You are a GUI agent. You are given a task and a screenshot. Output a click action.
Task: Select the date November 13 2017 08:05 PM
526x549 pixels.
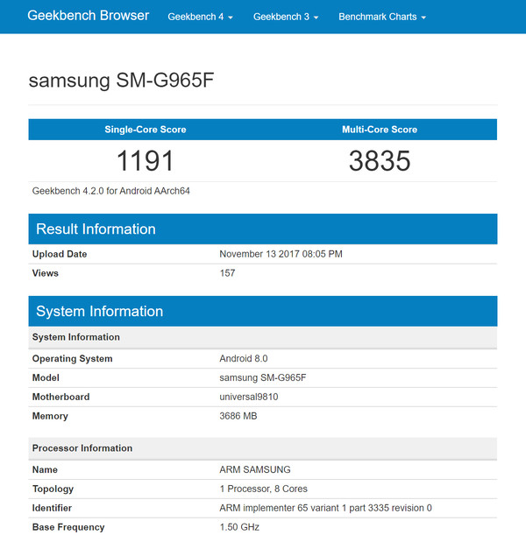point(281,254)
